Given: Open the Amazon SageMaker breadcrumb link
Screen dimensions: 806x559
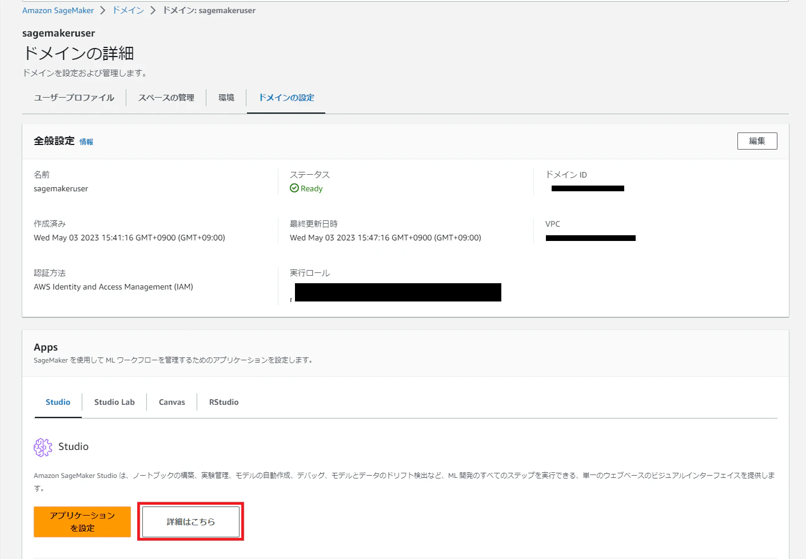Looking at the screenshot, I should [x=57, y=10].
